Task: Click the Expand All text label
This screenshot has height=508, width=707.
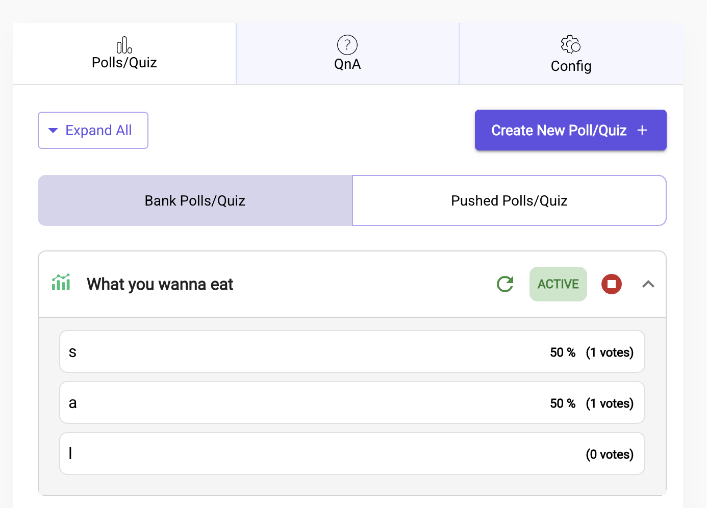Action: pos(98,131)
